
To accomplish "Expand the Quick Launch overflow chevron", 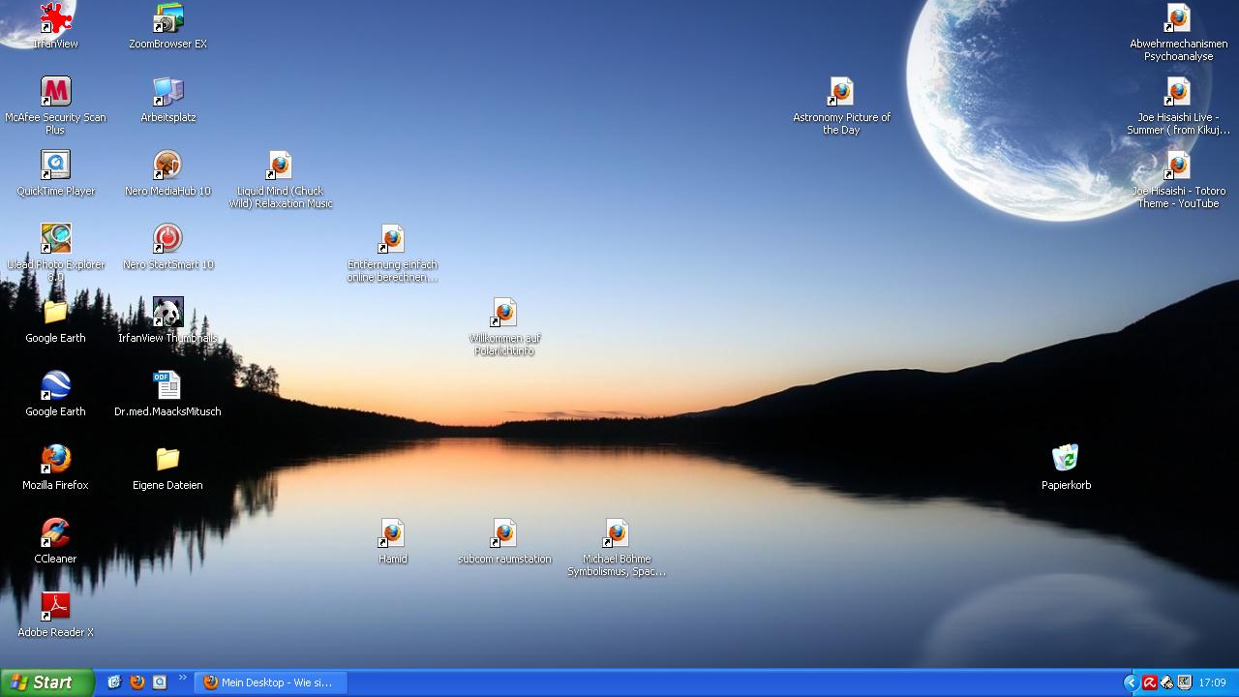I will (x=182, y=678).
